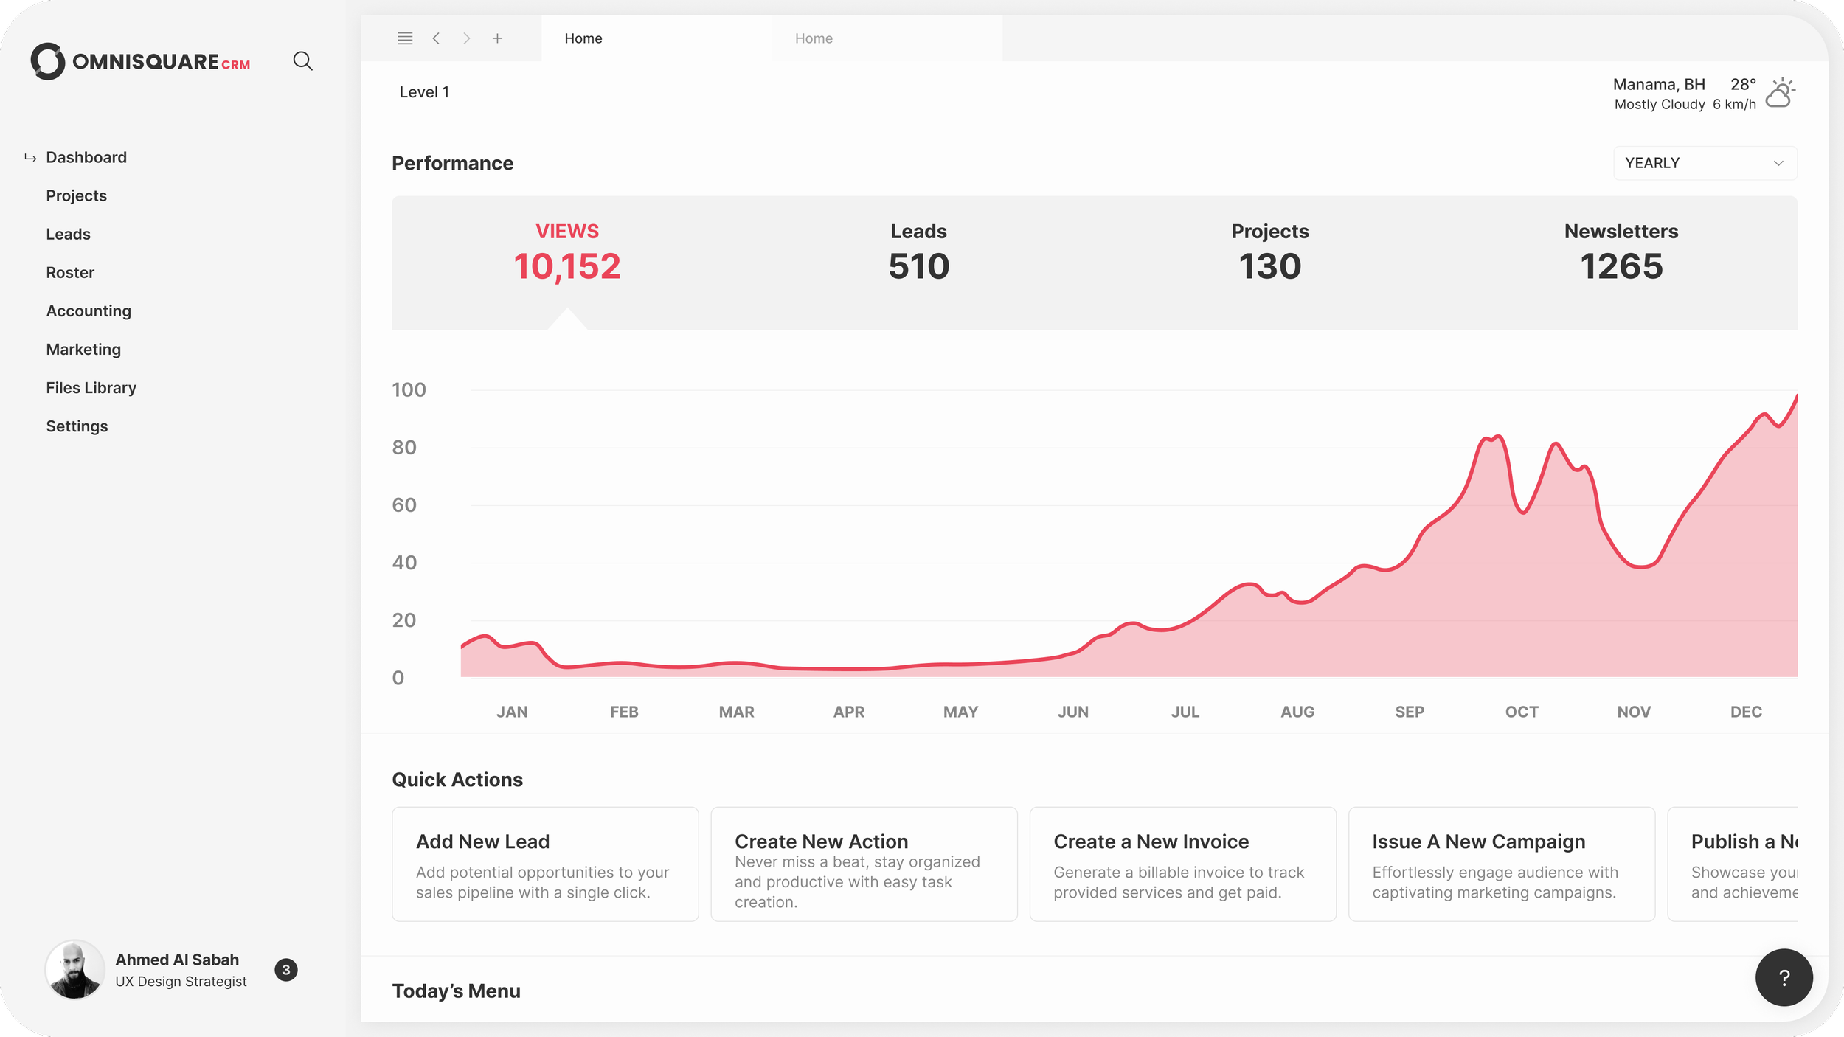
Task: Open Files Library in the sidebar
Action: (91, 388)
